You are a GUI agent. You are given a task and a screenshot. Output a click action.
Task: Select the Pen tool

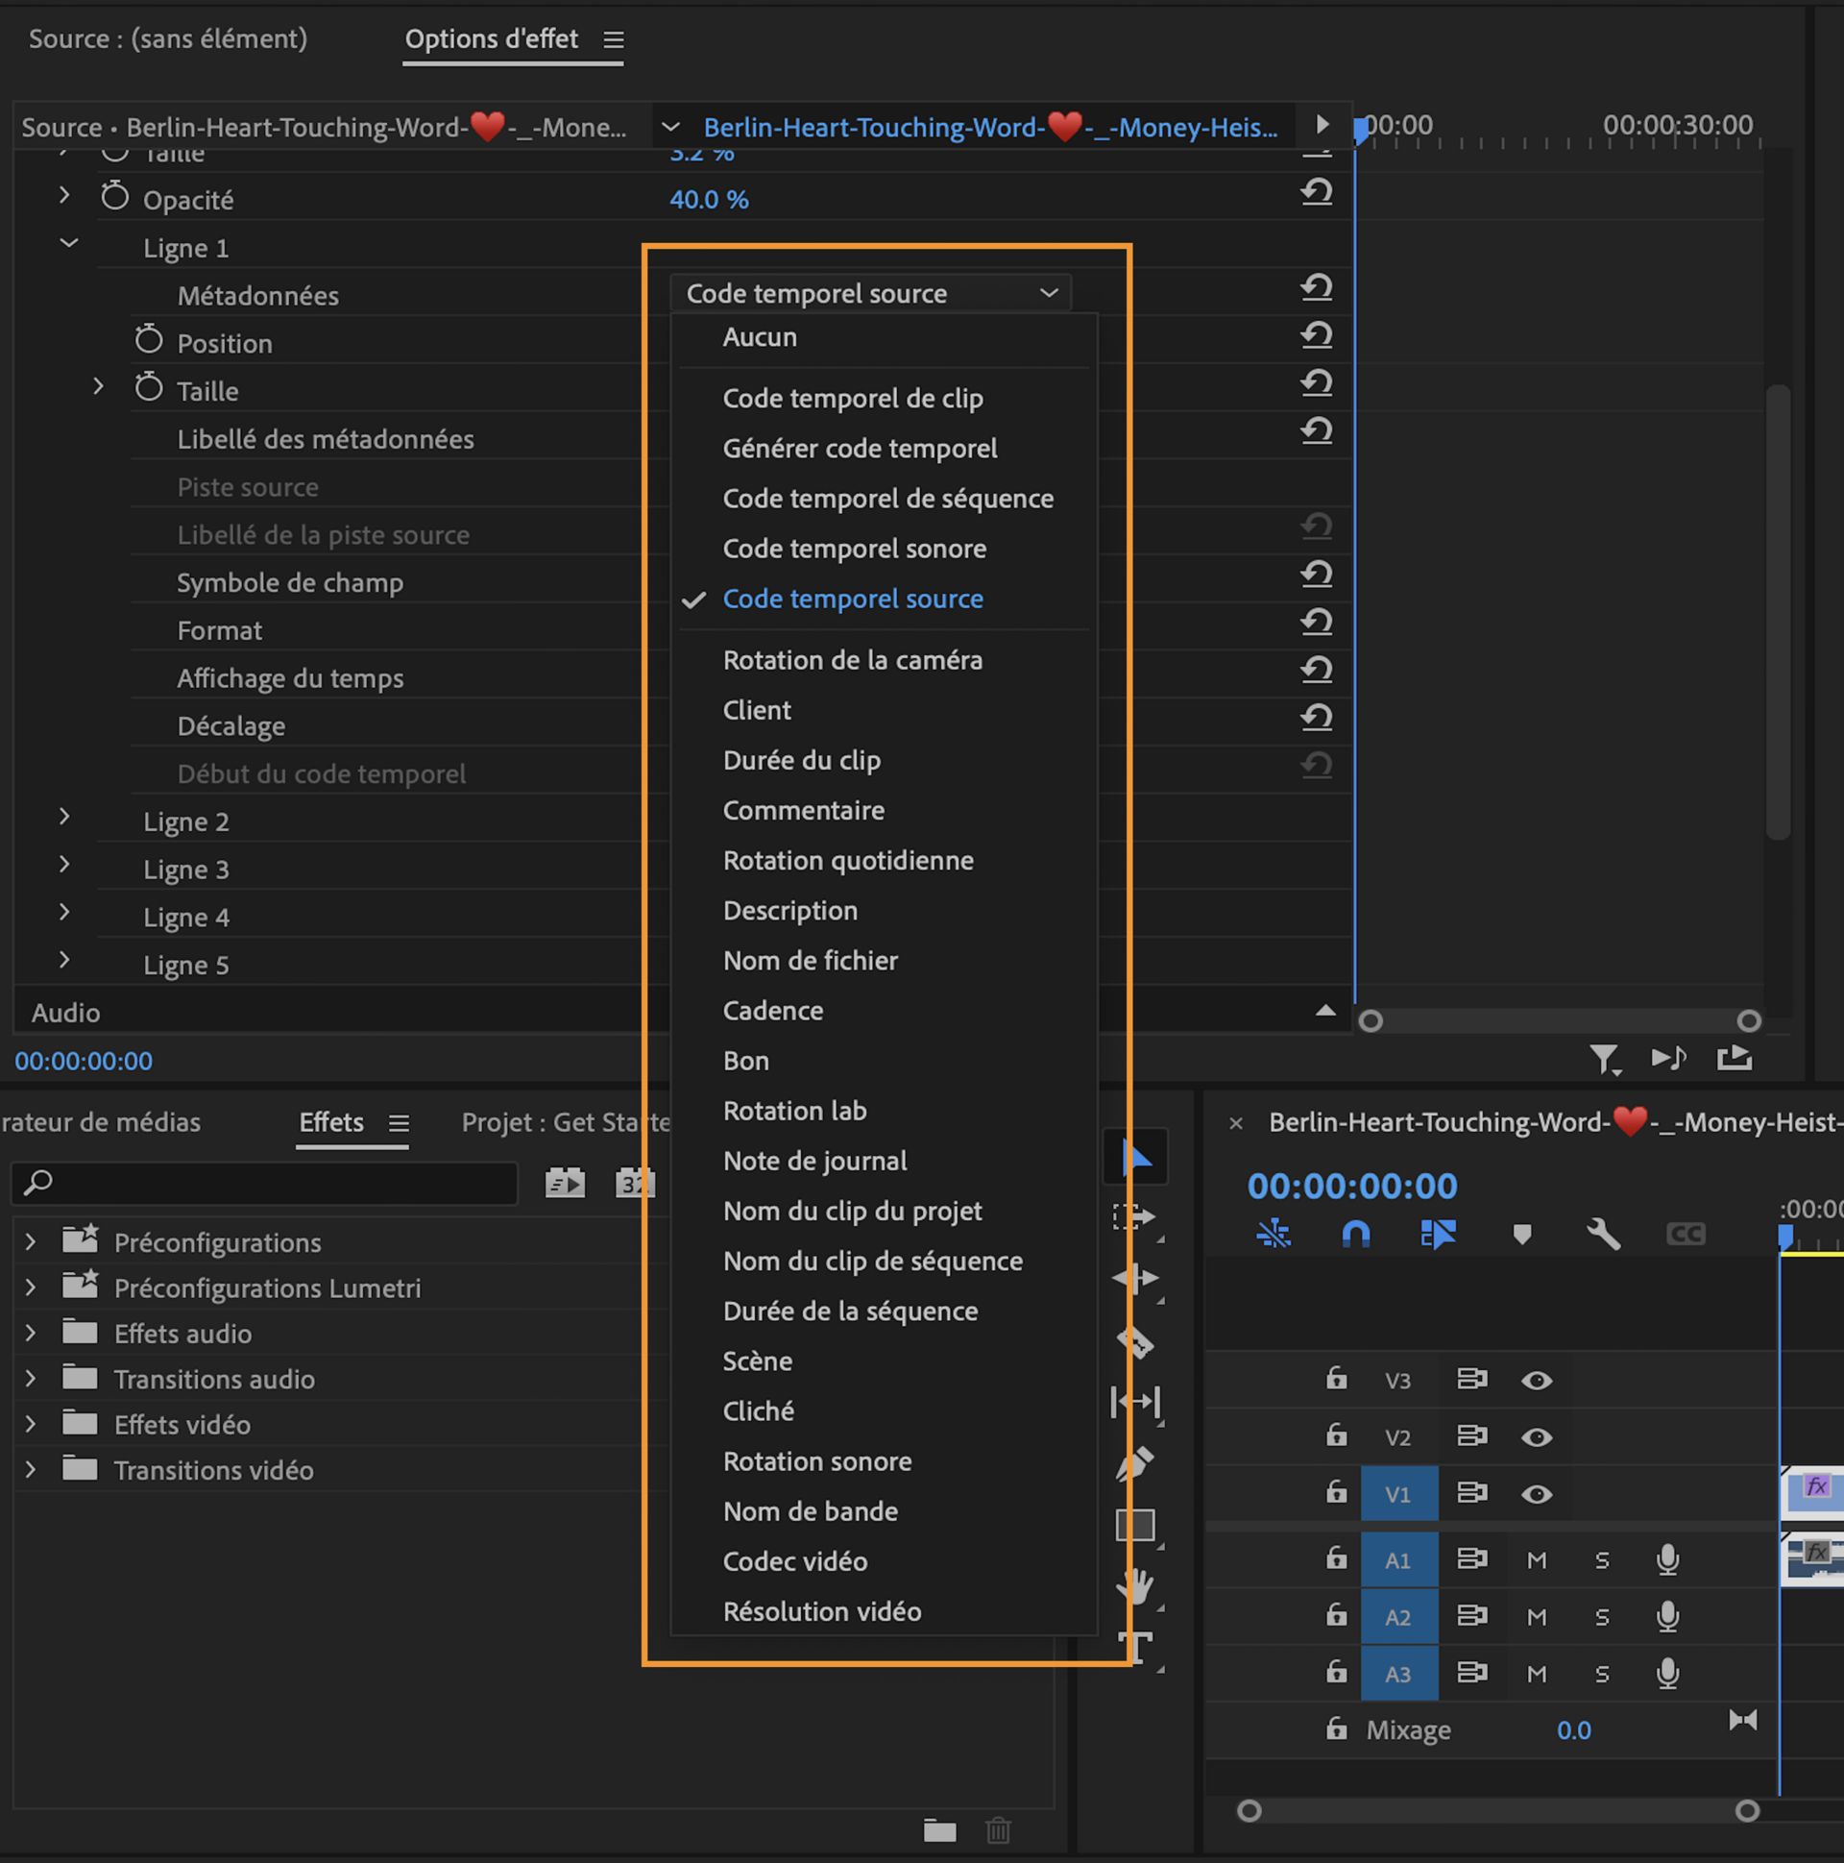pos(1134,1464)
